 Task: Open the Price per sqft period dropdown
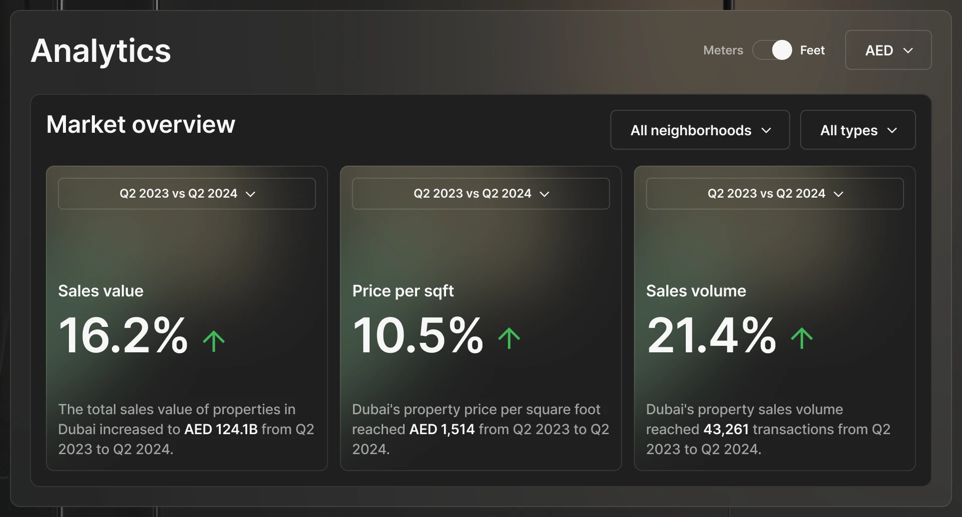481,194
